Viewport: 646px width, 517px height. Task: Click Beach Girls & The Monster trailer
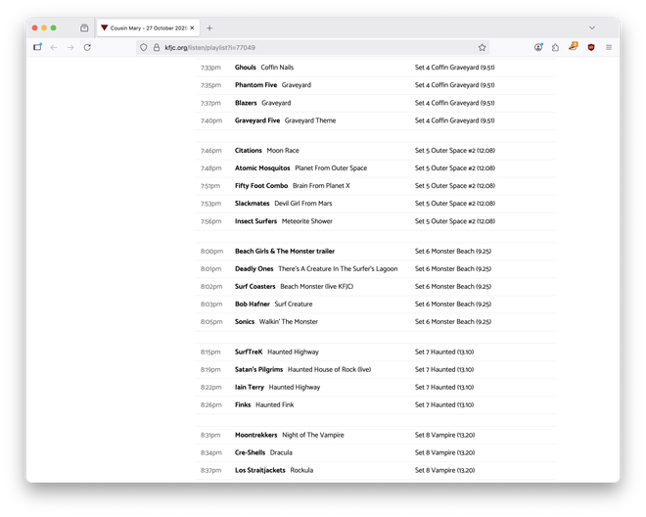(x=285, y=251)
